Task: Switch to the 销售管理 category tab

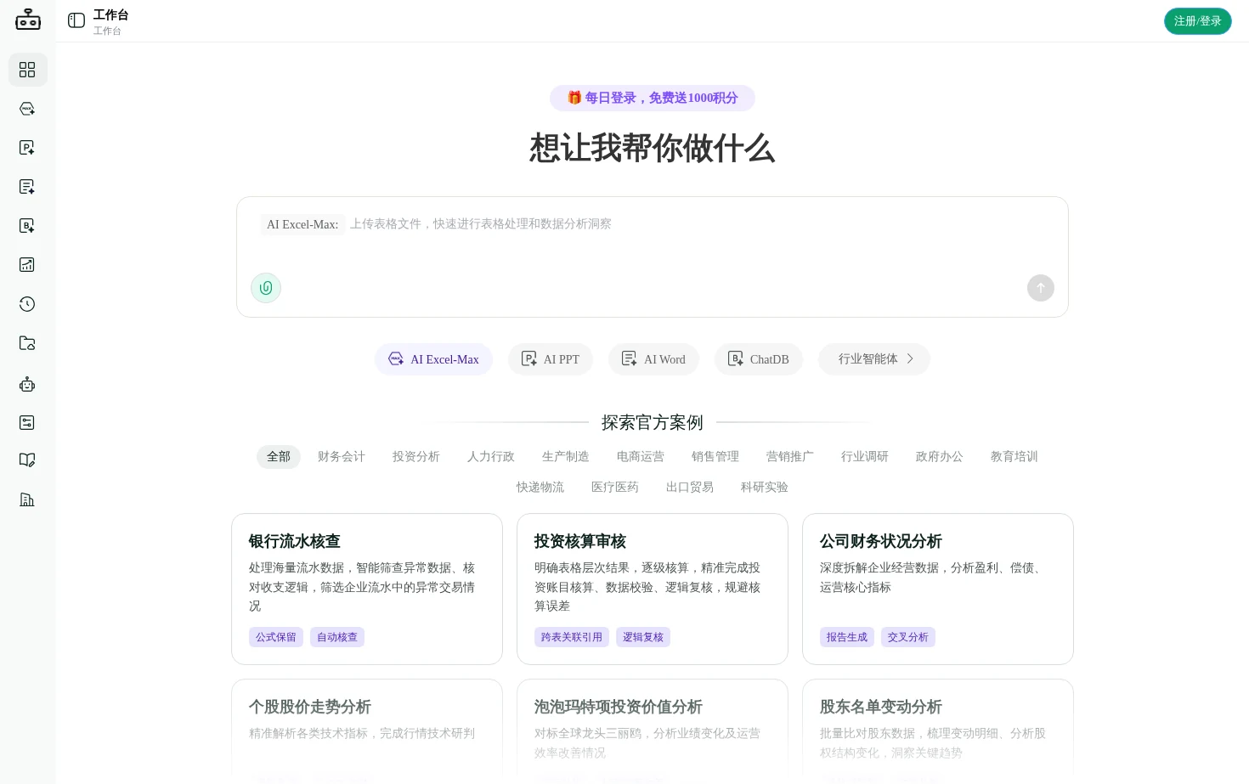Action: [x=715, y=457]
